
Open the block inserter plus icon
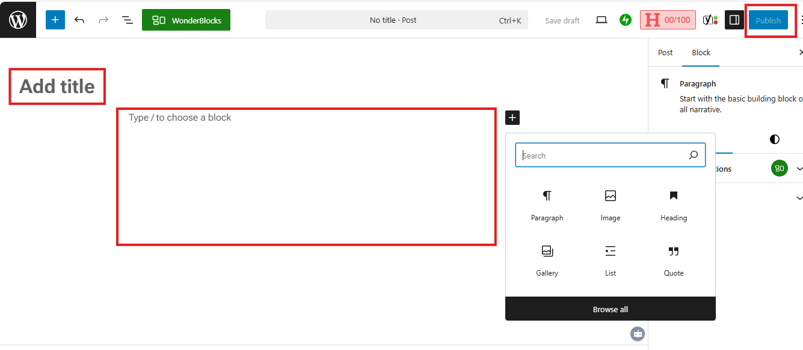click(55, 19)
